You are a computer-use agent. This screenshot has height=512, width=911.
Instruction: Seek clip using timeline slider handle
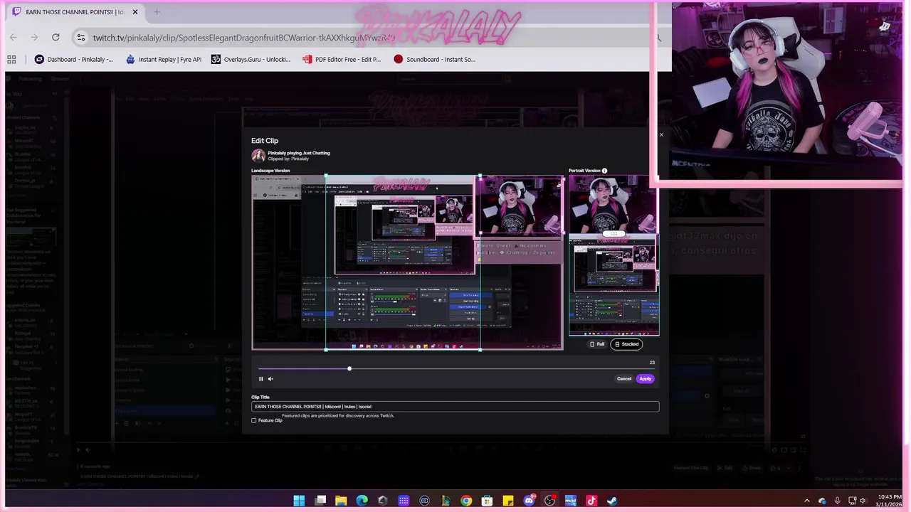pyautogui.click(x=349, y=368)
